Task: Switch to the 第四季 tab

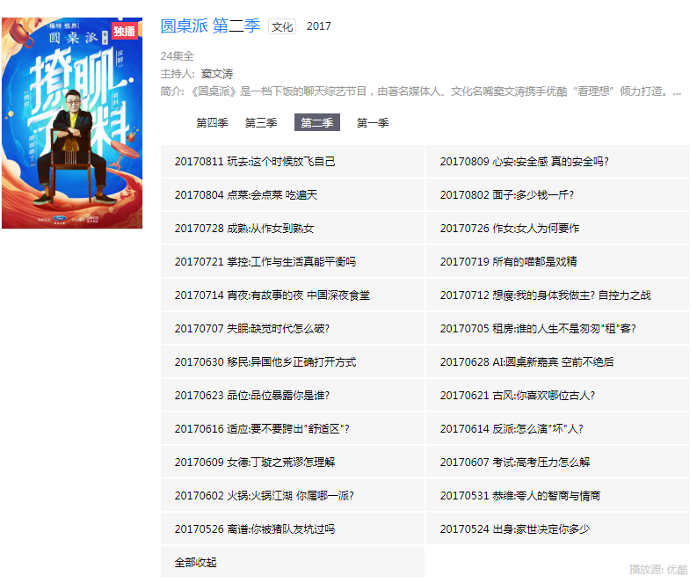Action: pyautogui.click(x=212, y=123)
